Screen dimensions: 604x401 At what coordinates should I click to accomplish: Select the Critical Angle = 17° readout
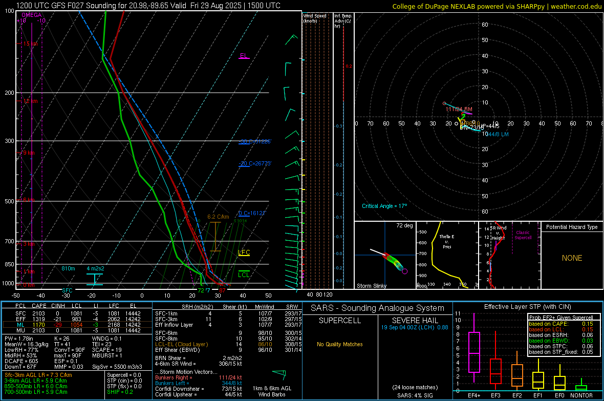(384, 206)
